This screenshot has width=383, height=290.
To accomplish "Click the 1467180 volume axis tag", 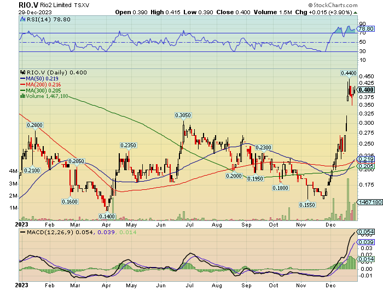I will (x=370, y=202).
